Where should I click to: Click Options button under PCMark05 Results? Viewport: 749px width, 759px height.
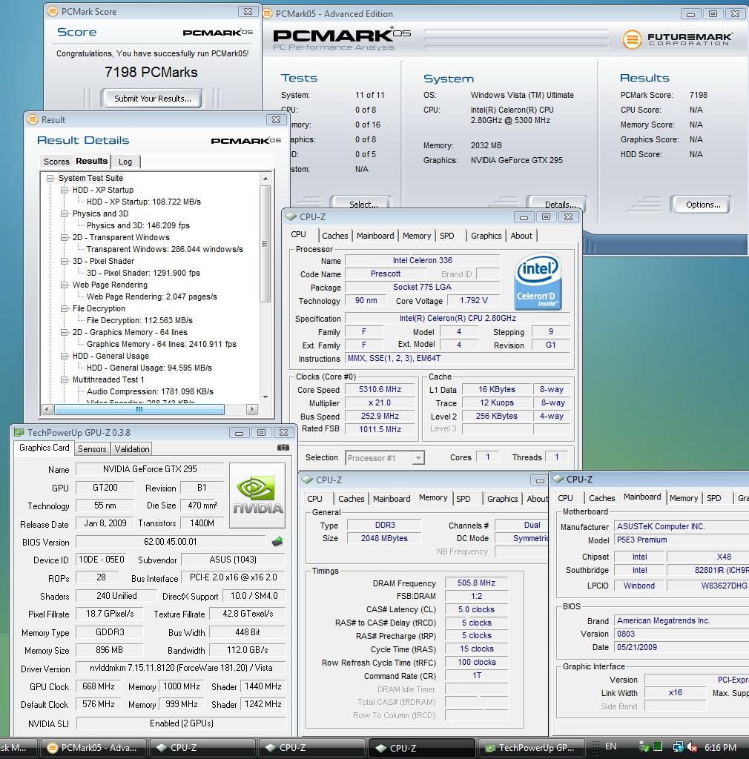703,205
